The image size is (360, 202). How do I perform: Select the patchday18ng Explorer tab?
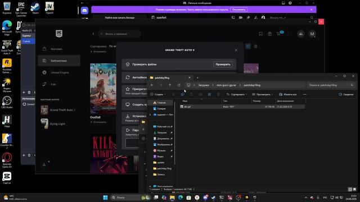point(169,78)
